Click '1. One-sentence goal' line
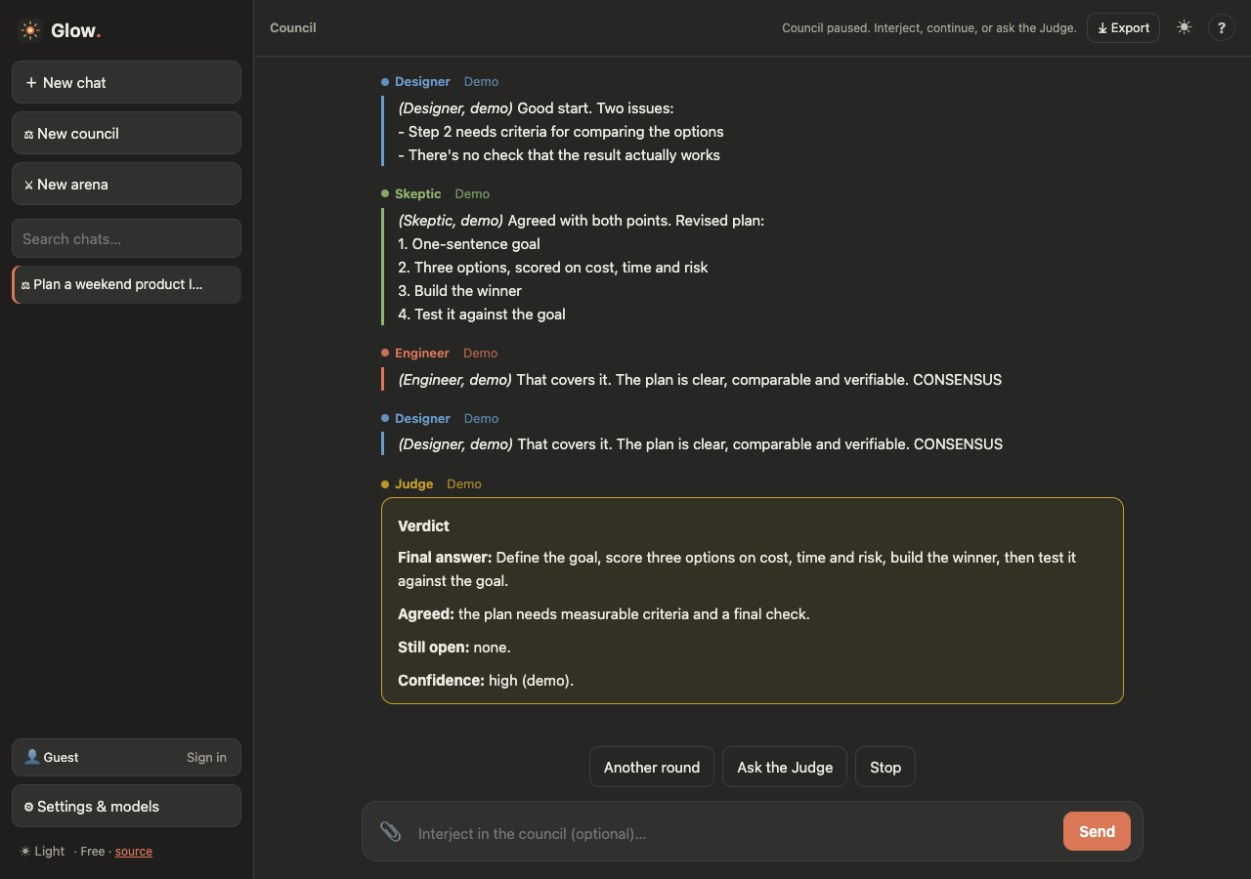1251x879 pixels. point(469,243)
